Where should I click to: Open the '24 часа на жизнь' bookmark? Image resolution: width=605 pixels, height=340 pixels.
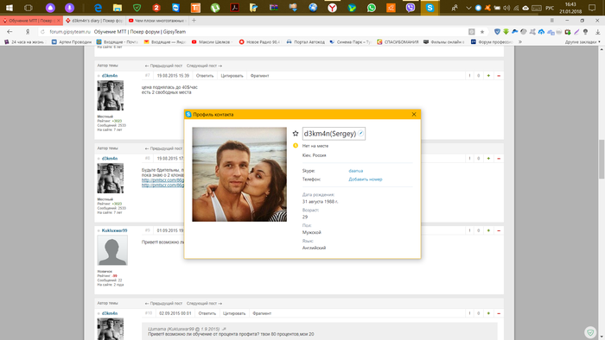(x=24, y=41)
